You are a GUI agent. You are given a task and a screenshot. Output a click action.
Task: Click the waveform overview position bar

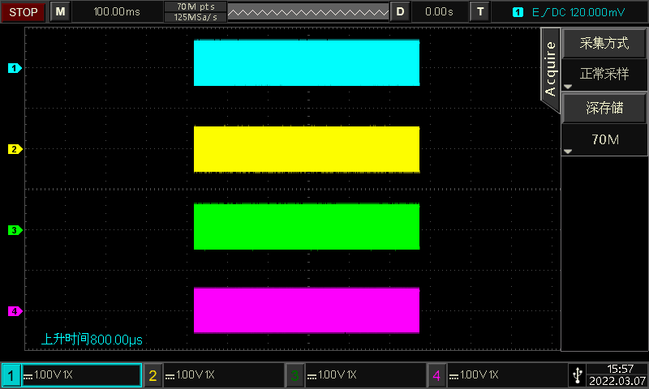point(308,11)
